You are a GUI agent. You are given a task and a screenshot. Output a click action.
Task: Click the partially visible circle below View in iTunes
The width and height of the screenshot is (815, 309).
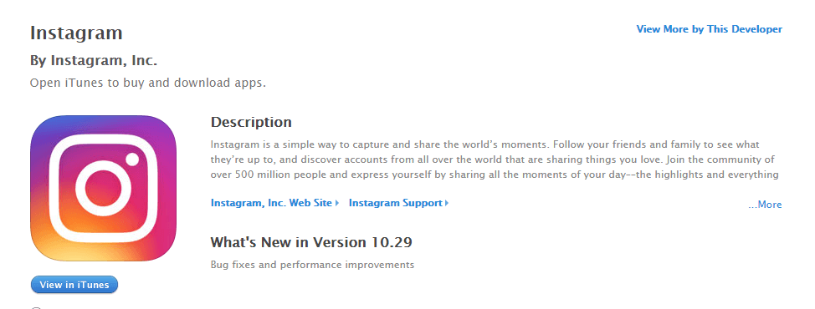point(36,308)
